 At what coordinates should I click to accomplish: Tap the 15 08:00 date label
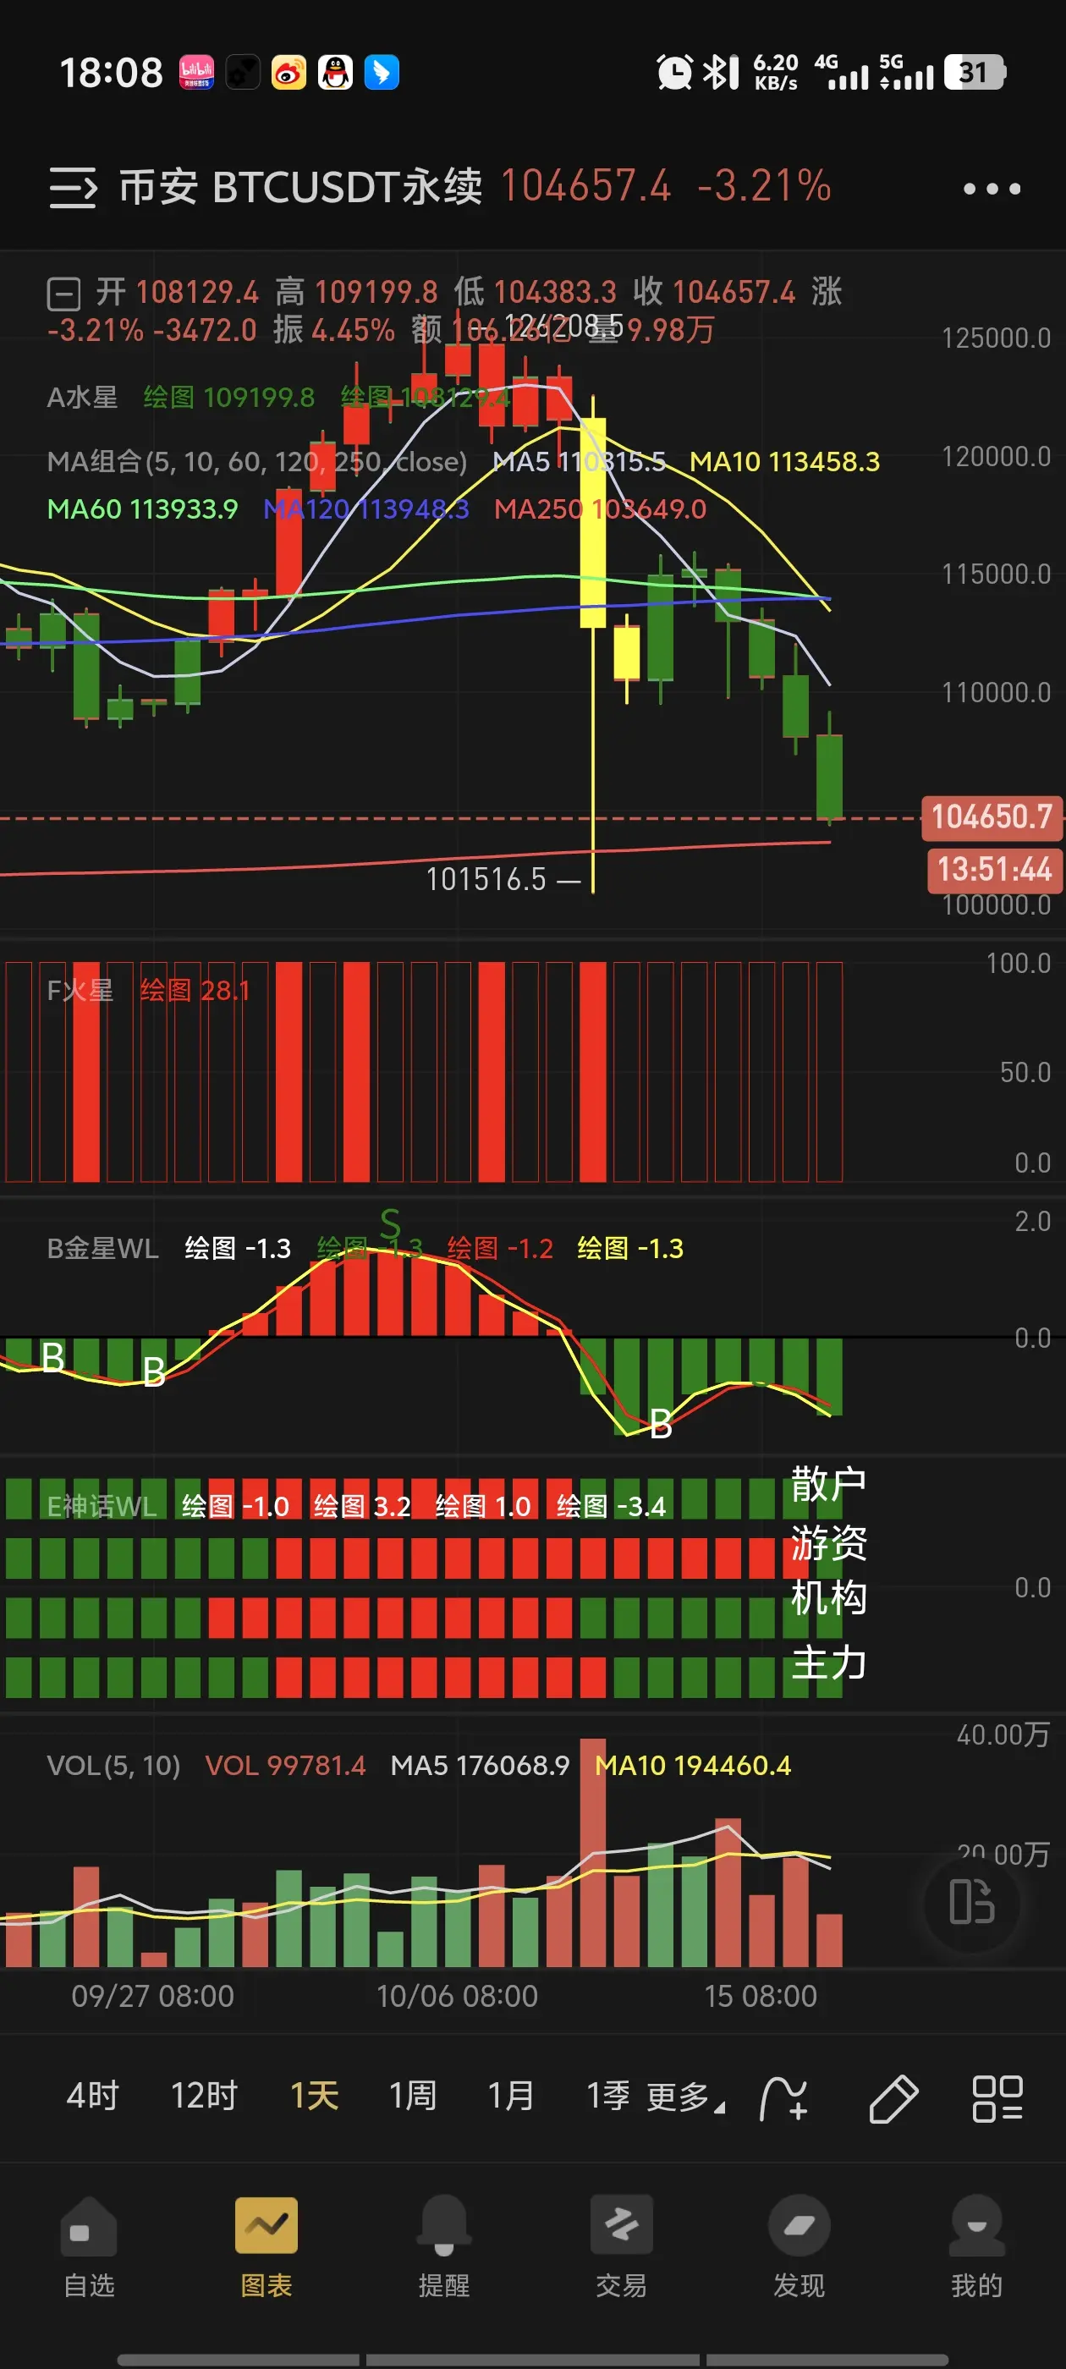(x=761, y=1996)
